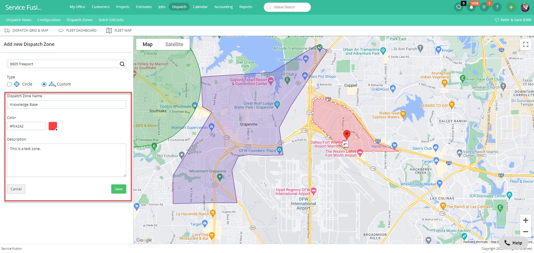Open the Customers menu
Viewport: 534px width, 253px height.
[x=101, y=7]
